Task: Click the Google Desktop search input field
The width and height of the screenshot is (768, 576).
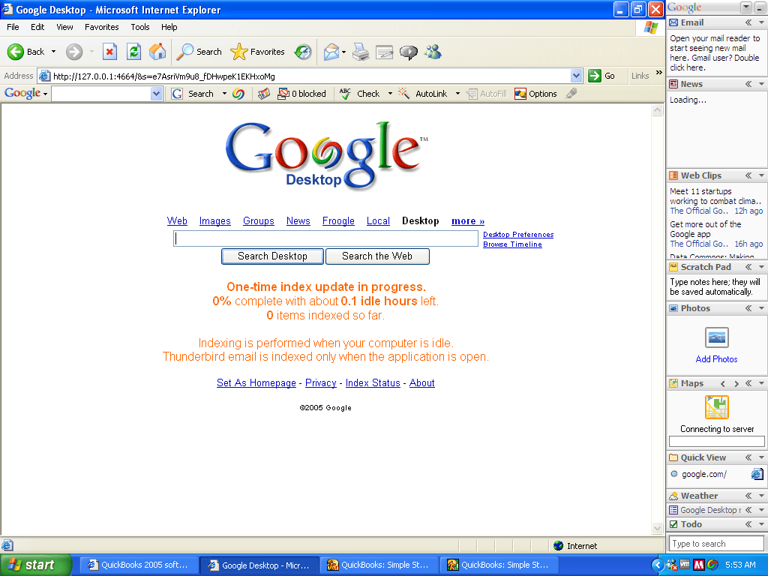Action: click(325, 238)
